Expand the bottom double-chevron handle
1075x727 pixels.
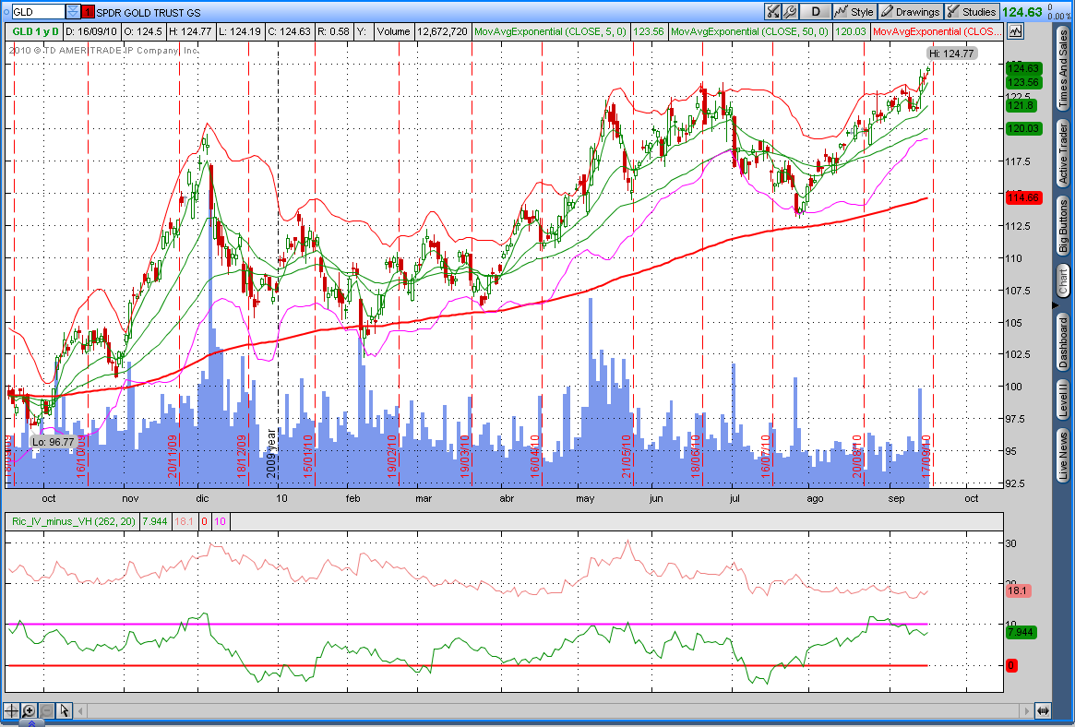click(31, 723)
